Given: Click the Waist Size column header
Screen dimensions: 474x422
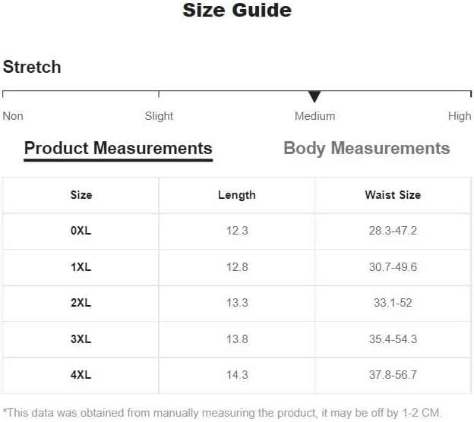Looking at the screenshot, I should click(392, 195).
